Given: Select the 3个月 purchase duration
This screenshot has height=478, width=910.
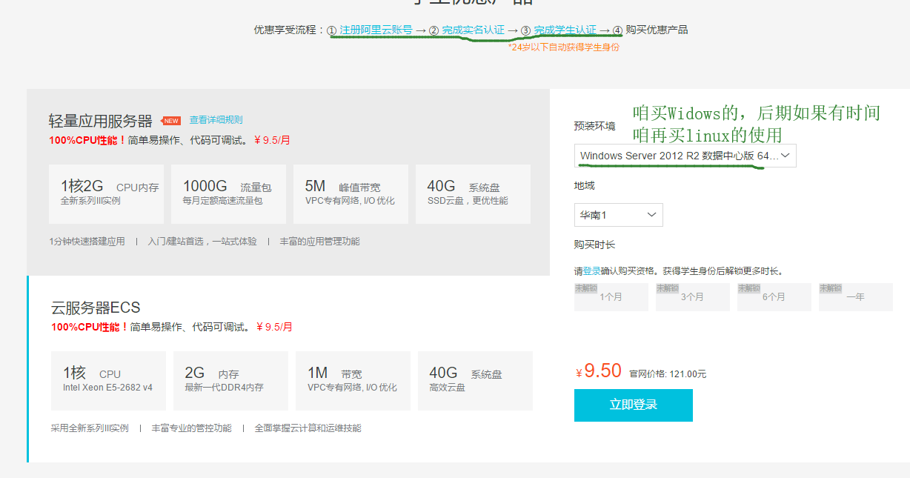Looking at the screenshot, I should [693, 296].
